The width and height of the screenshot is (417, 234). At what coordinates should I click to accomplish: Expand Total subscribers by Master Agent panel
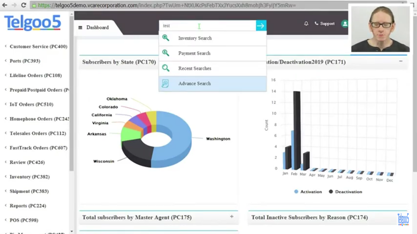tap(232, 217)
